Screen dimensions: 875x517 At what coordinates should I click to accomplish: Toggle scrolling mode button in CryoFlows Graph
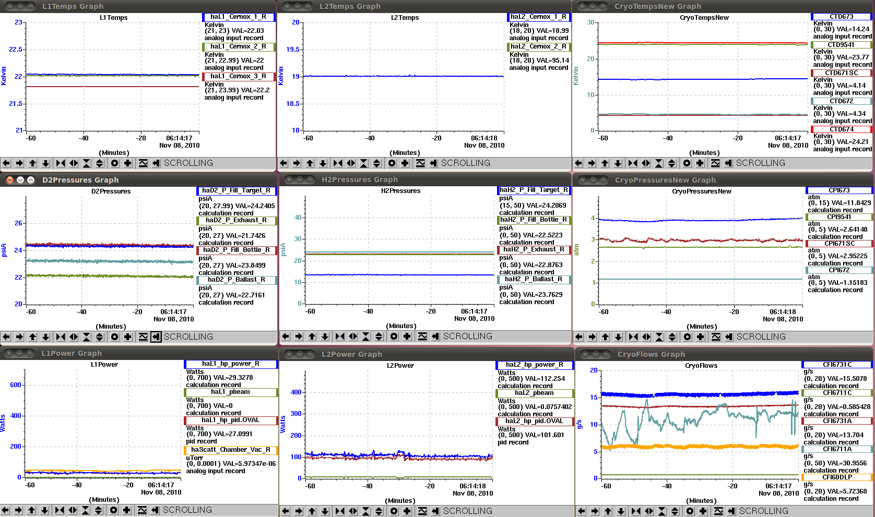(731, 511)
